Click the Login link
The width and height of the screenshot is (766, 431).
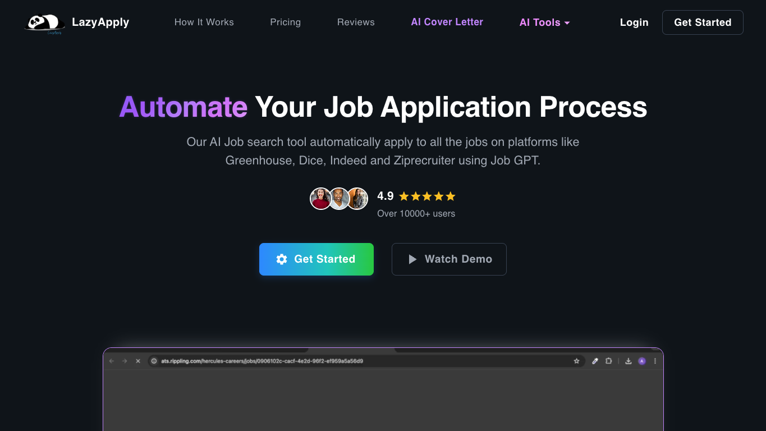pos(634,22)
